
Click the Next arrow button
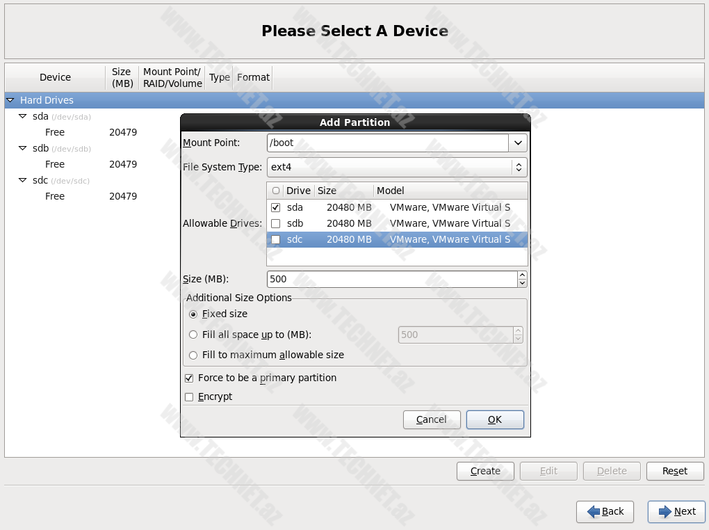676,511
